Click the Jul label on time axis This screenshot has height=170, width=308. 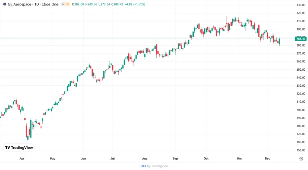pos(112,158)
